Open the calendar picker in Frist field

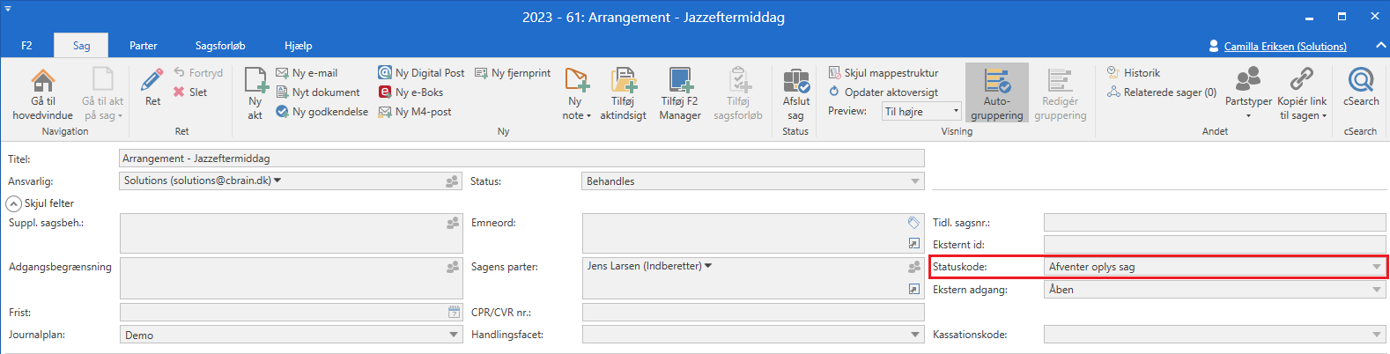tap(454, 312)
